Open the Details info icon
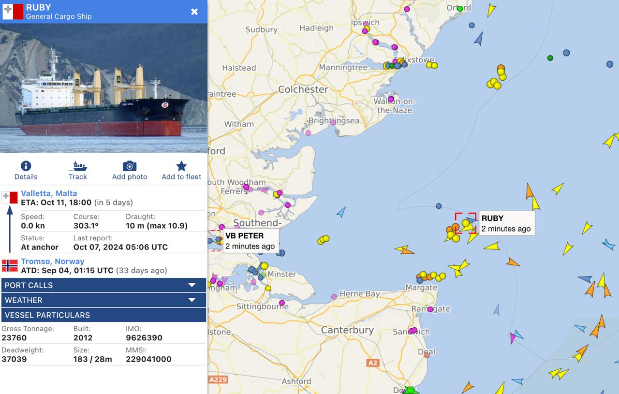619x394 pixels. click(x=26, y=166)
